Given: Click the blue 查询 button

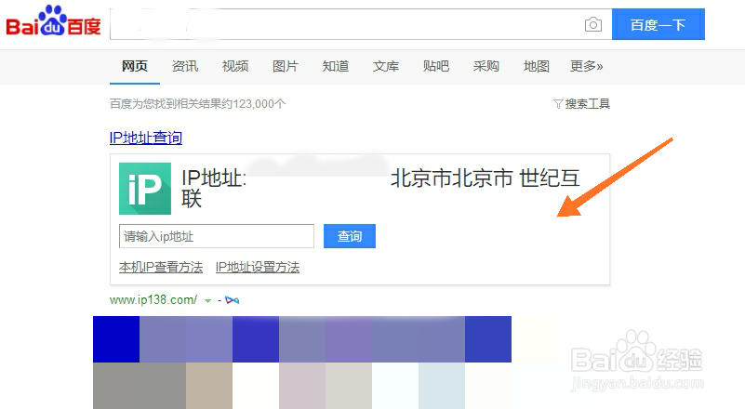Looking at the screenshot, I should (x=350, y=236).
